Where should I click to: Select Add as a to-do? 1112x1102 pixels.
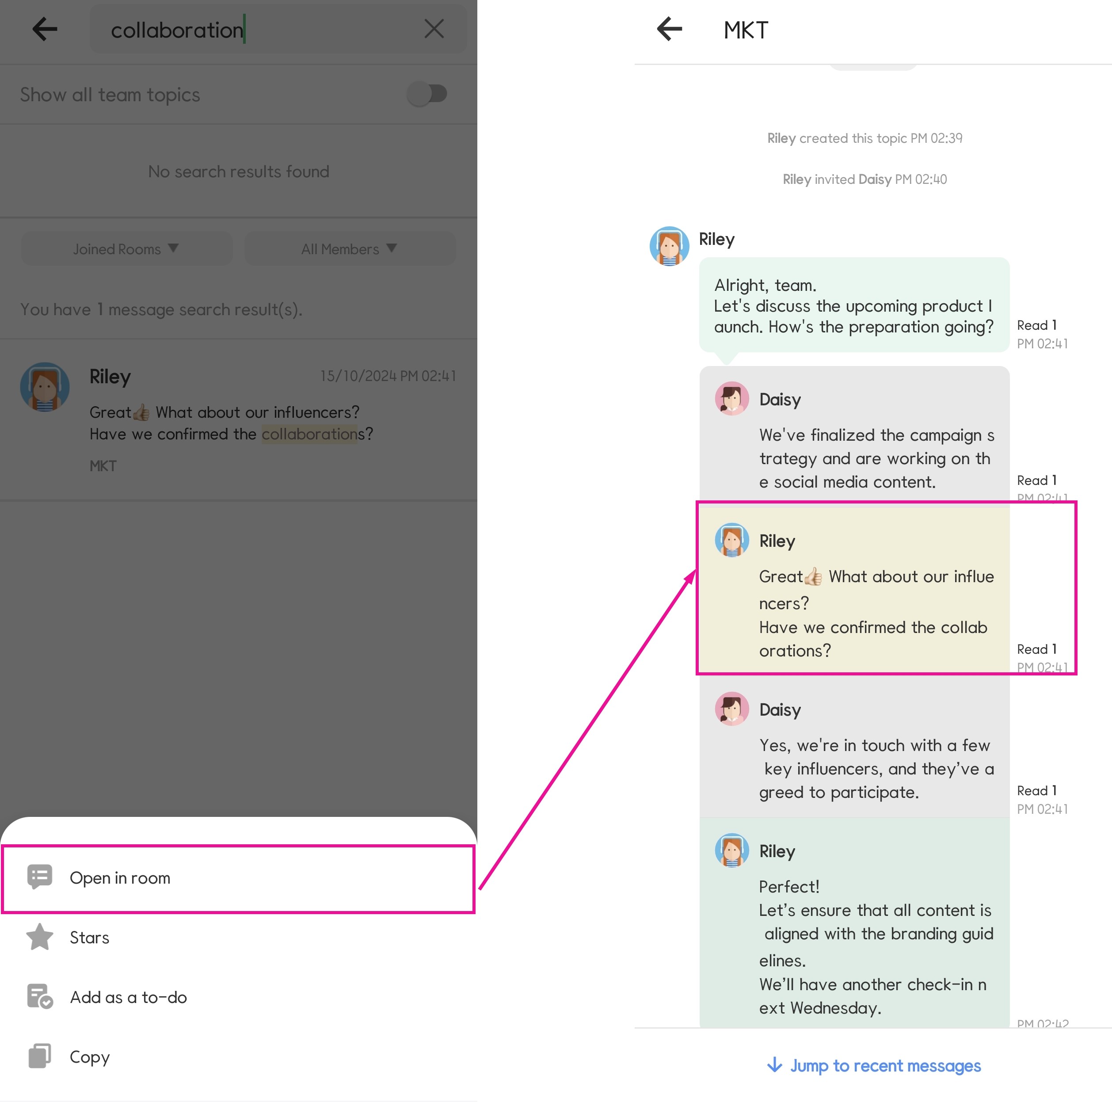(128, 997)
